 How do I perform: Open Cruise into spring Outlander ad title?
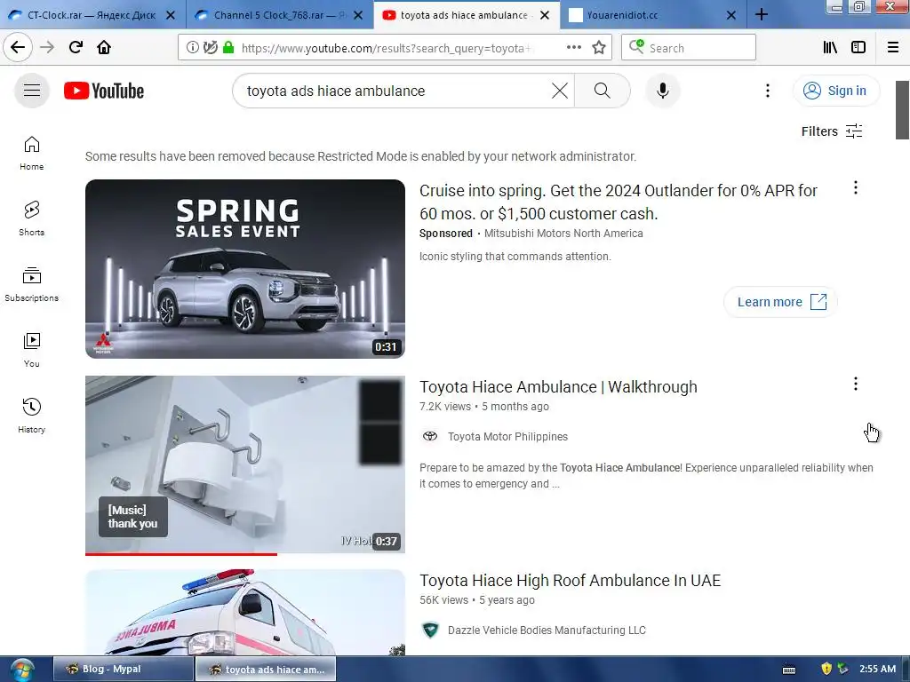(619, 202)
